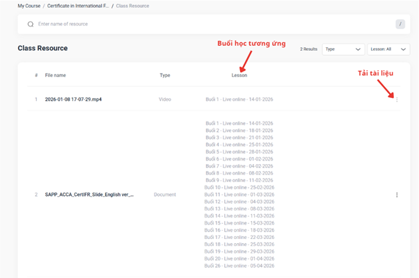Click the # column header
This screenshot has height=278, width=419.
(x=36, y=75)
